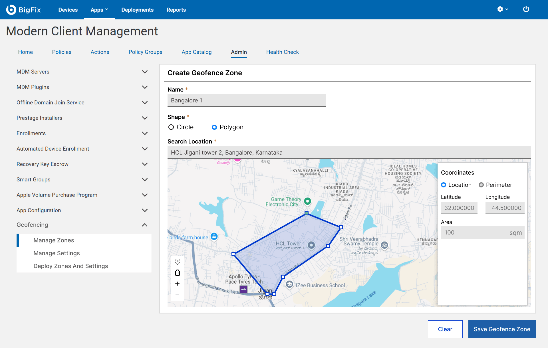Select the leftmost polygon vertex handle
Viewport: 548px width, 348px height.
click(x=233, y=254)
